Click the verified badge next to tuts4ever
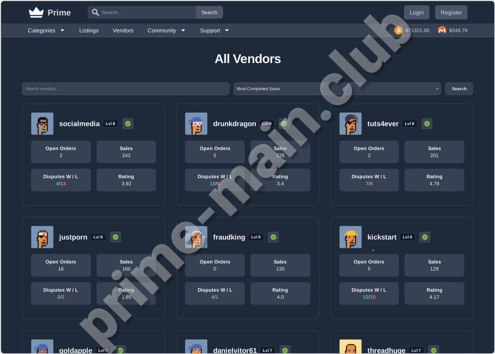The width and height of the screenshot is (495, 354). coord(427,124)
